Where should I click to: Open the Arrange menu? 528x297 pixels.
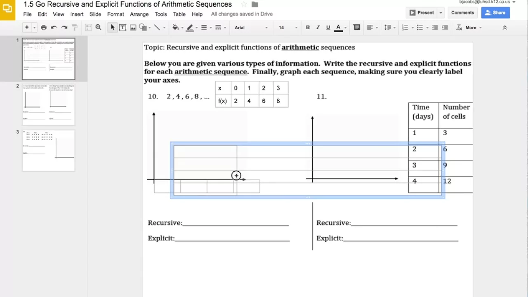point(139,14)
